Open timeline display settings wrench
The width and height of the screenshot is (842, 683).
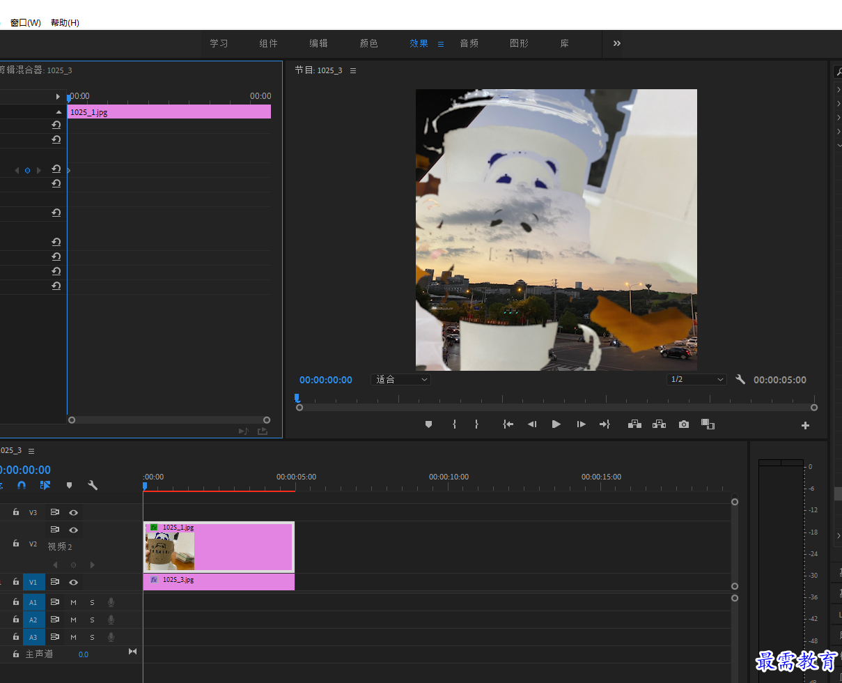pos(93,485)
